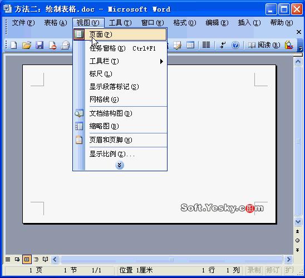305x278 pixels.
Task: Switch to Web layout view icon
Action: [x=17, y=259]
